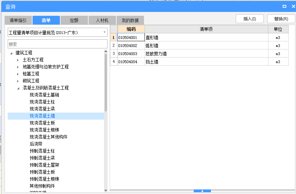Select code cell 010504003

(131, 54)
